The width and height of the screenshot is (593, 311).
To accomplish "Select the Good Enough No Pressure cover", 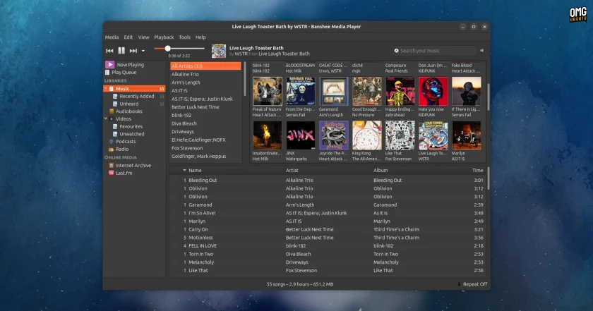I will click(367, 91).
